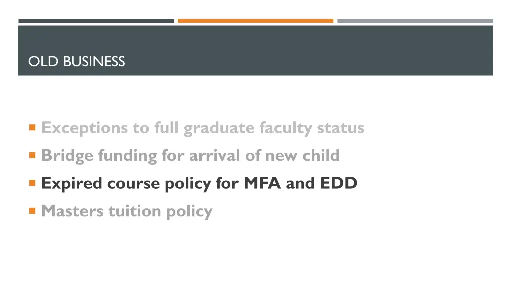The height and width of the screenshot is (288, 512).
Task: Click the word 'status' in first bullet
Action: tap(341, 128)
